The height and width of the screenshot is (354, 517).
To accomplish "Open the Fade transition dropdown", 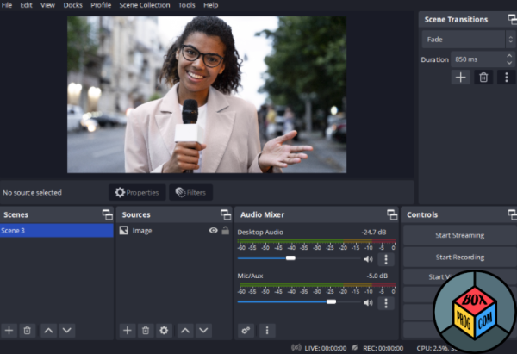I will (468, 40).
